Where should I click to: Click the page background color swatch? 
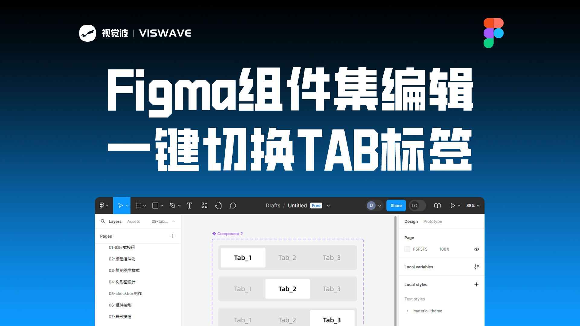click(407, 249)
